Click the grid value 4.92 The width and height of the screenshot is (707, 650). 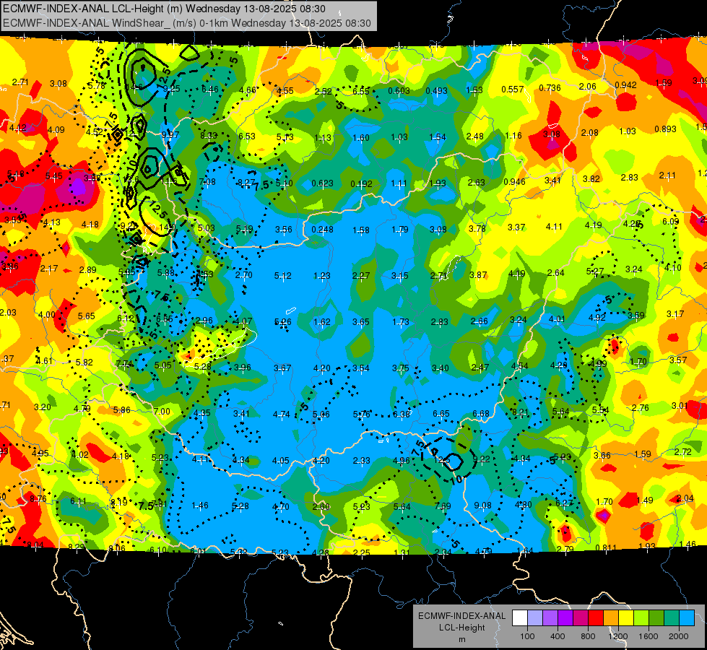point(597,318)
